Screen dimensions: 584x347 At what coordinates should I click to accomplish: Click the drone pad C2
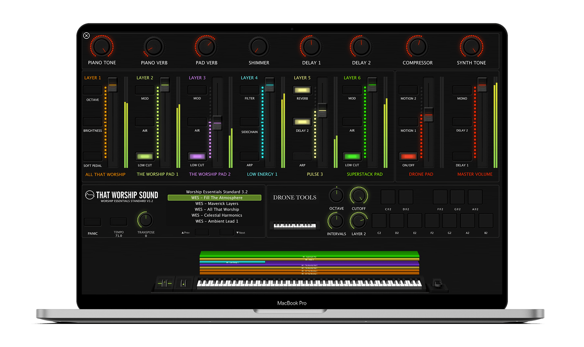[x=379, y=221]
